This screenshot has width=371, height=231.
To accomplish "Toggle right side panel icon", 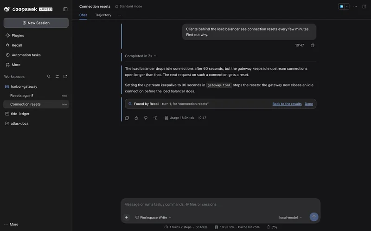I will (365, 6).
